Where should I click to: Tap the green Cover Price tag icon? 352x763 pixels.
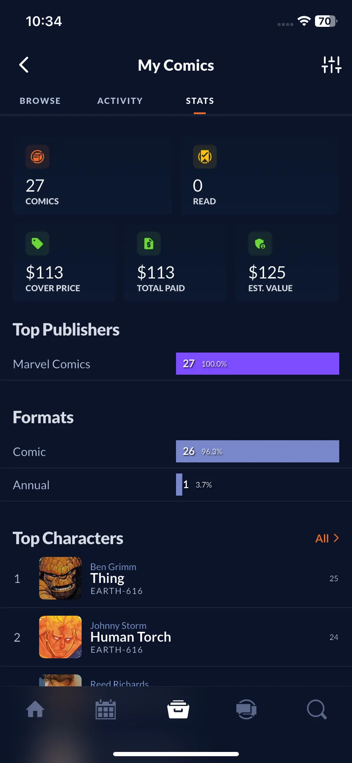coord(37,244)
